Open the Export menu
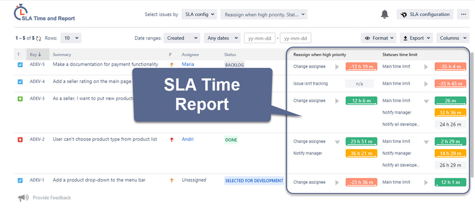This screenshot has width=475, height=209. tap(416, 38)
